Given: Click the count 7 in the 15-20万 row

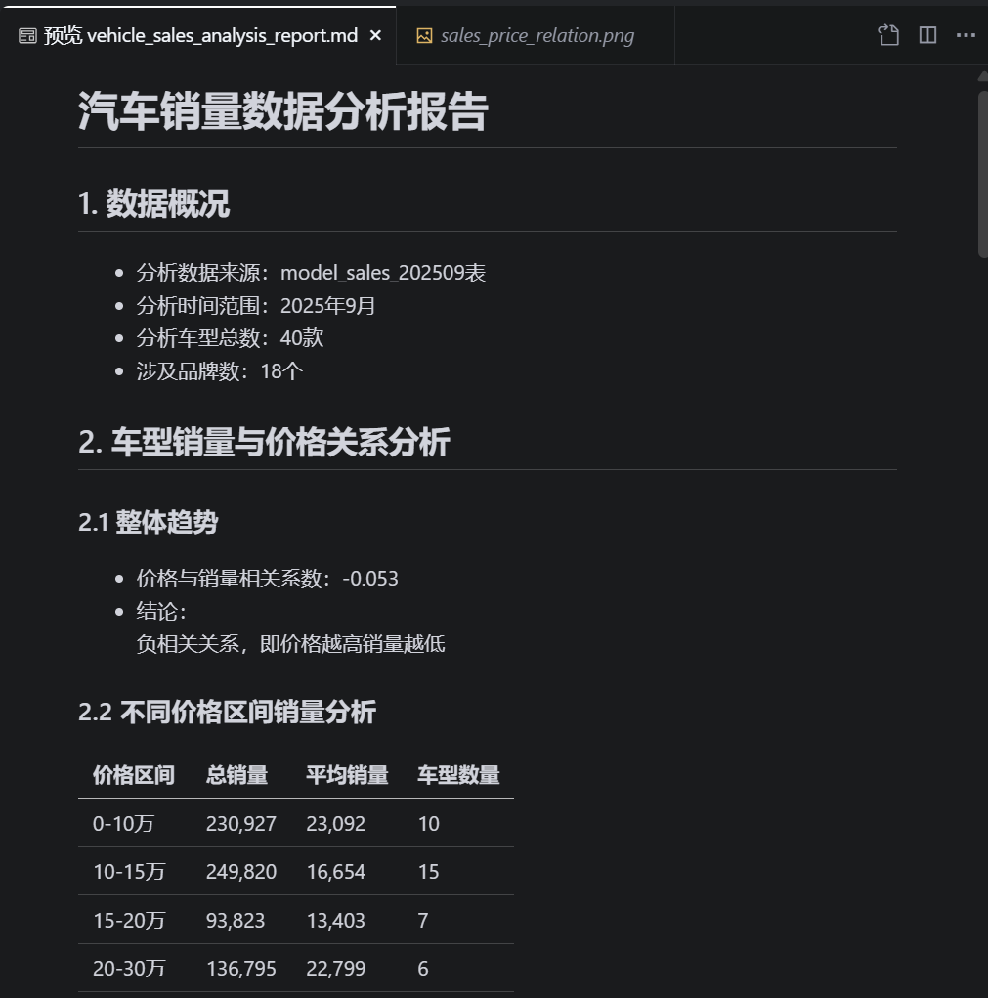Looking at the screenshot, I should [423, 921].
